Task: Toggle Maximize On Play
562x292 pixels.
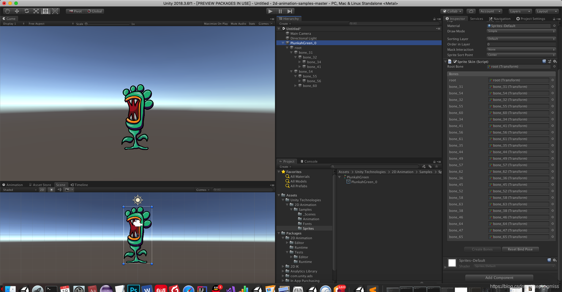Action: click(x=216, y=24)
